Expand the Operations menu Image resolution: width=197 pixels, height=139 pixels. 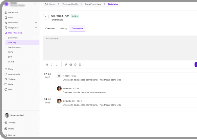tap(36, 23)
